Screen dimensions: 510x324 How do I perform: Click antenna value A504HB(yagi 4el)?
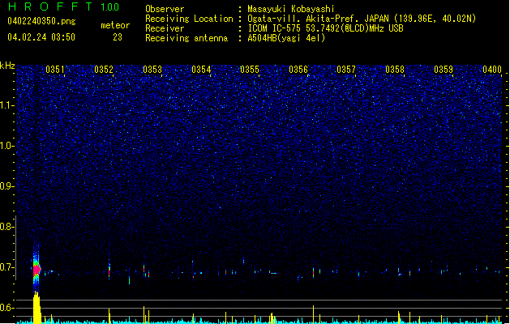[x=286, y=38]
